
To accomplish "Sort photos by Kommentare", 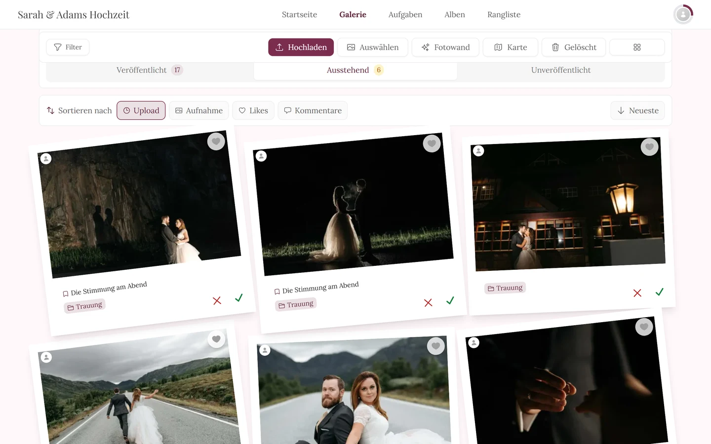I will 313,111.
